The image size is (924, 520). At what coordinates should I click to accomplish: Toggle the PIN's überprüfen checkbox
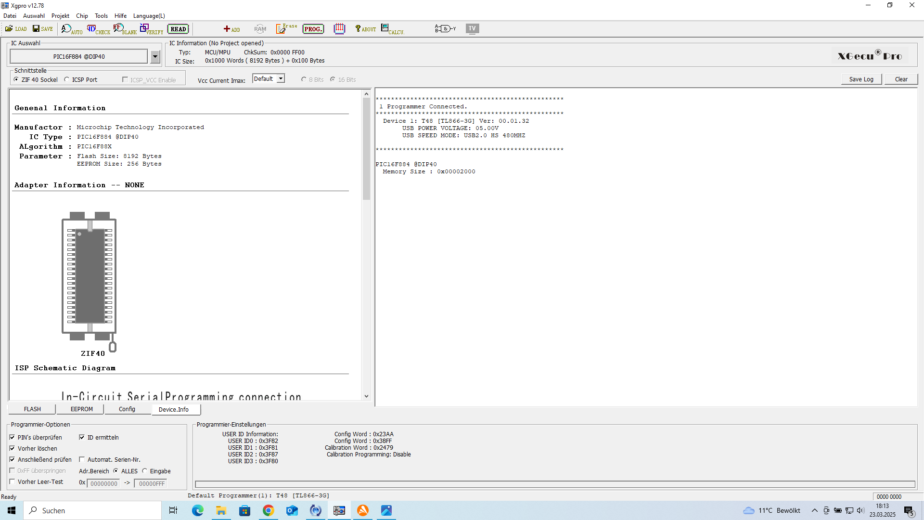point(12,438)
